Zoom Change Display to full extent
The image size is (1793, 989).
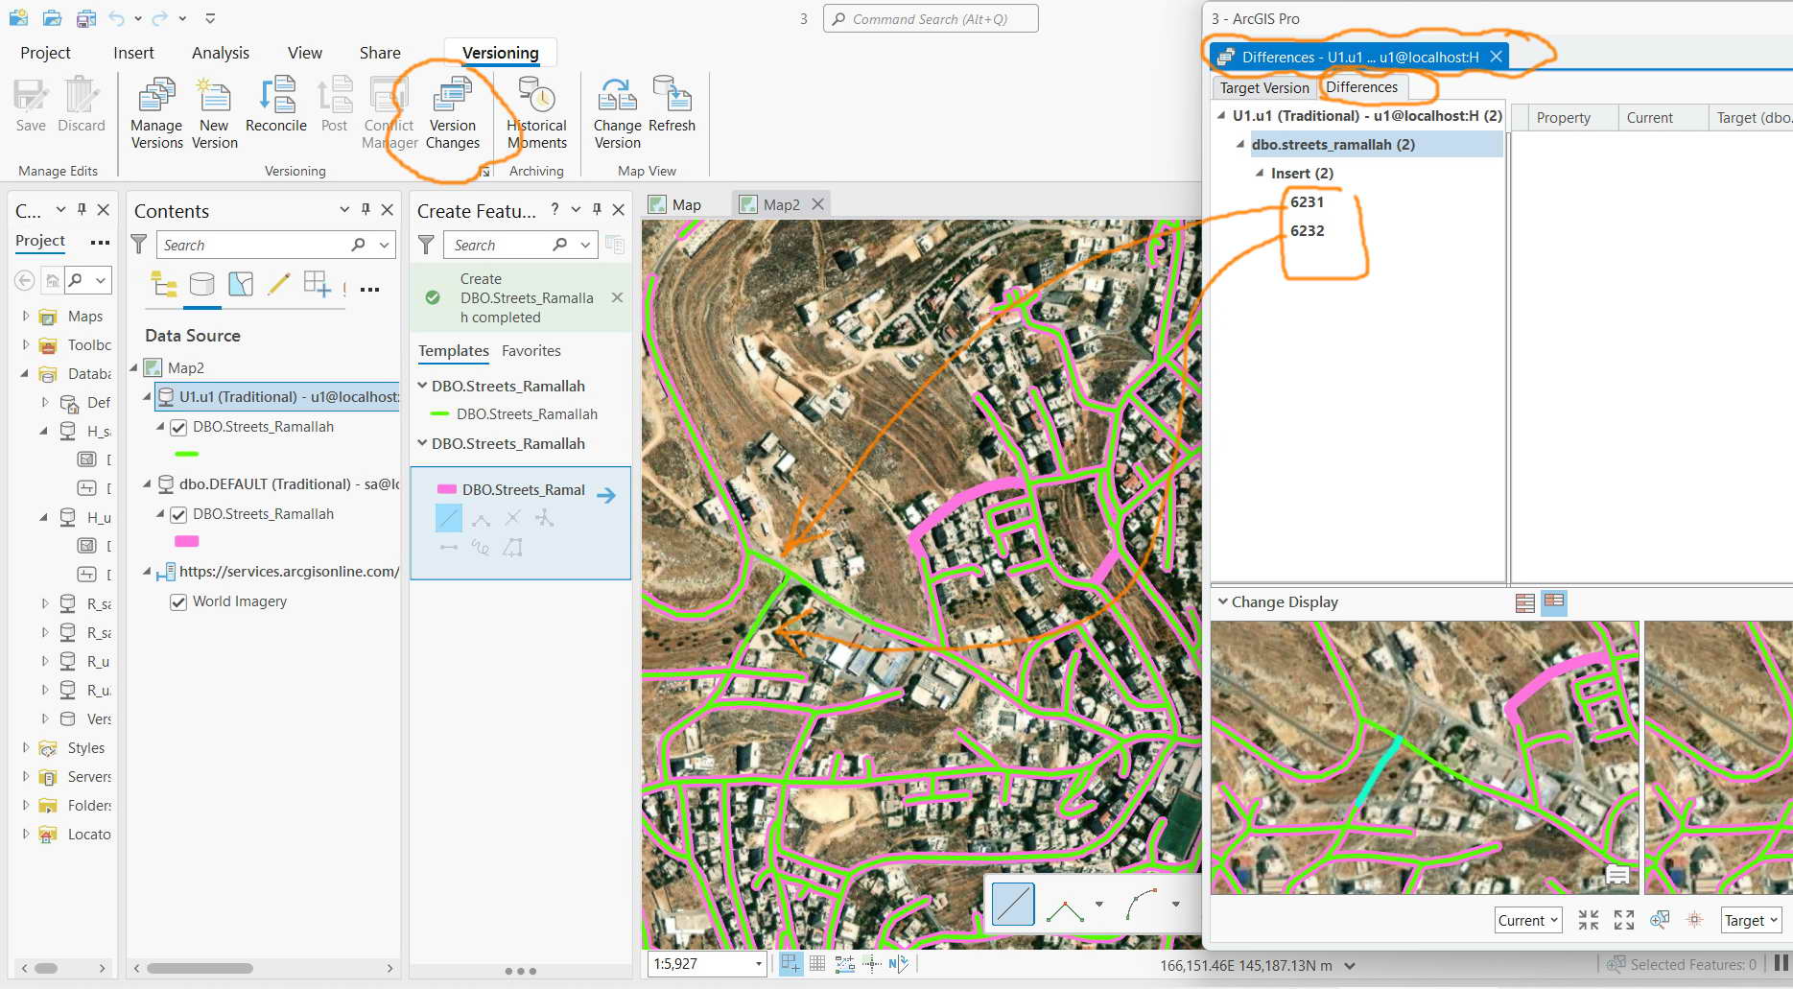[x=1623, y=920]
